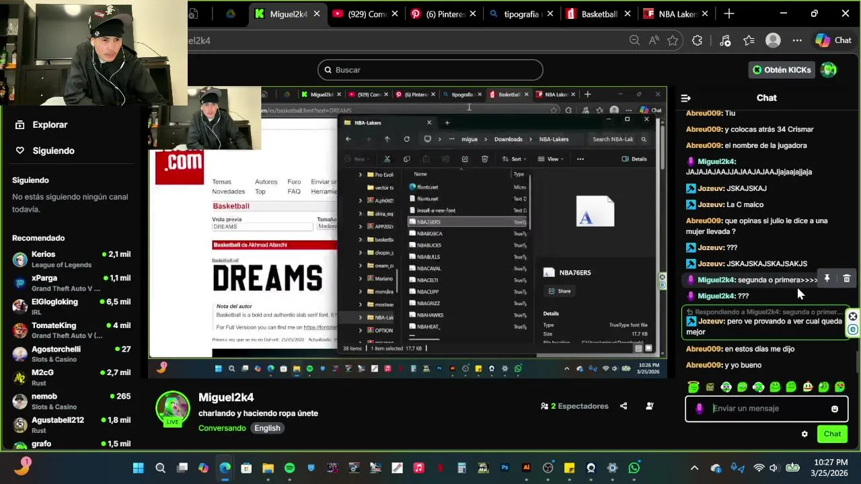Open M2cG recommended channel

(71, 377)
